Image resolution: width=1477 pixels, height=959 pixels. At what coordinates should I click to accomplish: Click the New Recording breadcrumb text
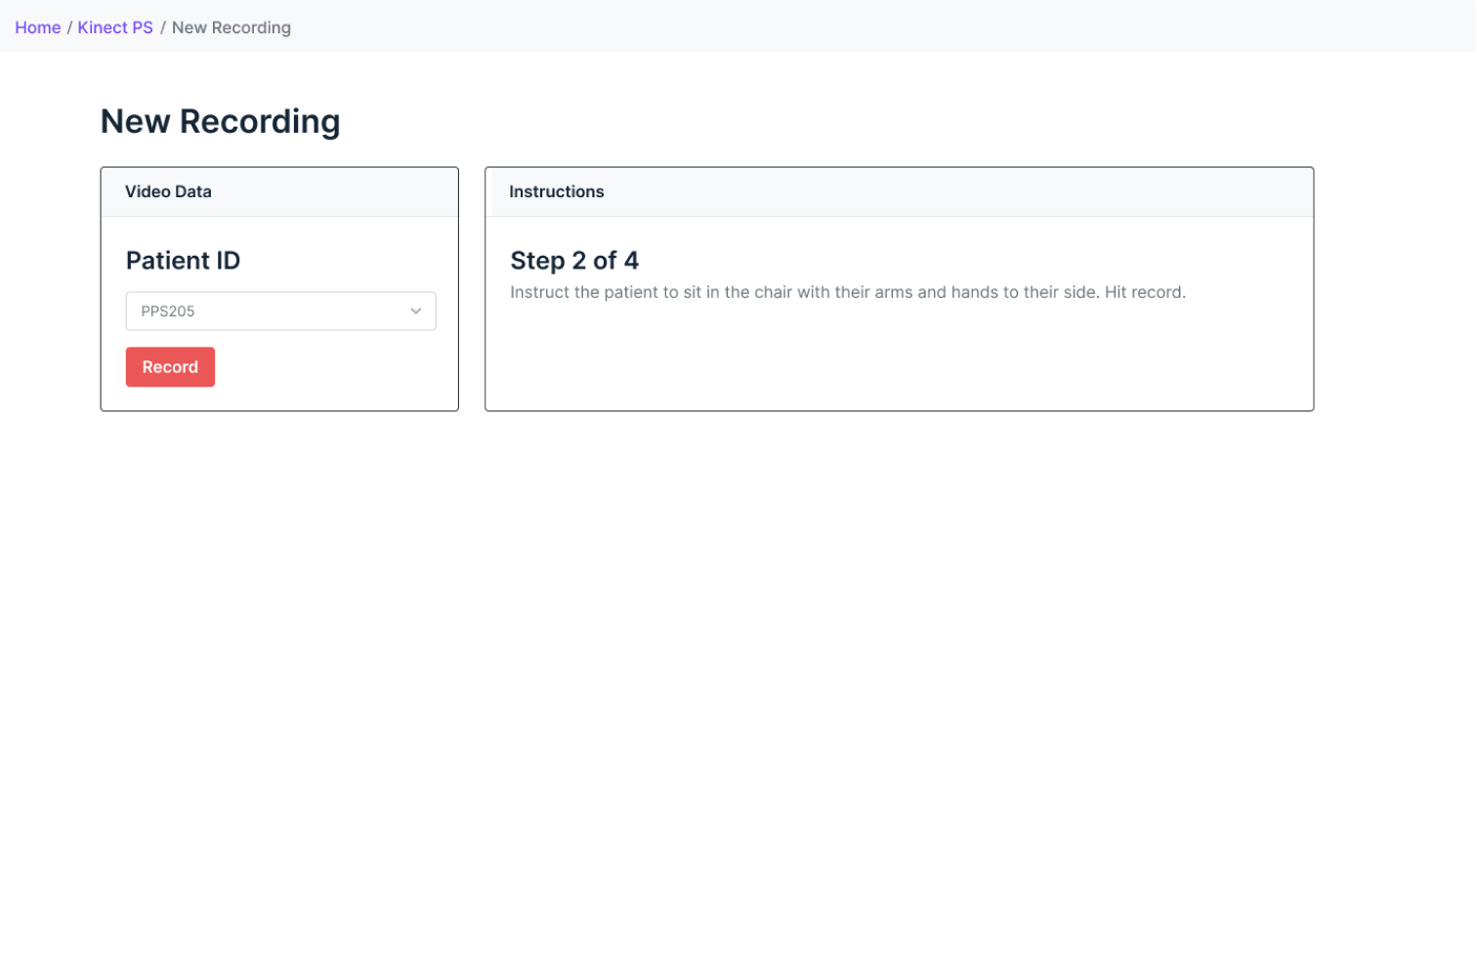pos(232,27)
